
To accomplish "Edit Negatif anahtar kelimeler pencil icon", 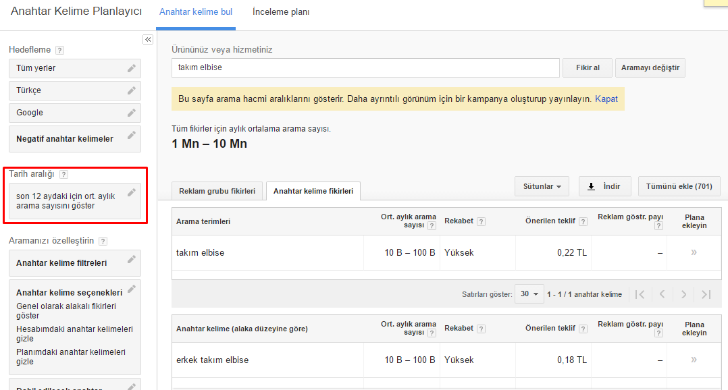I will point(132,135).
